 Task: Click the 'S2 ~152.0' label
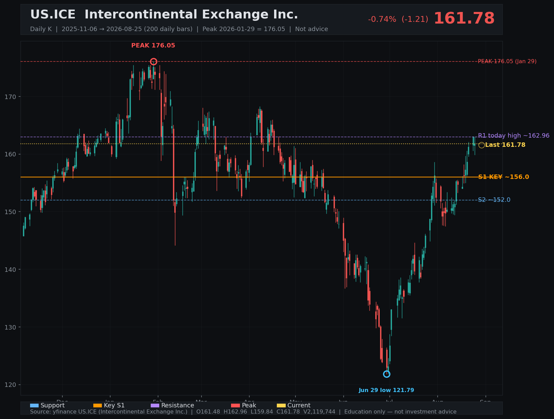click(494, 200)
